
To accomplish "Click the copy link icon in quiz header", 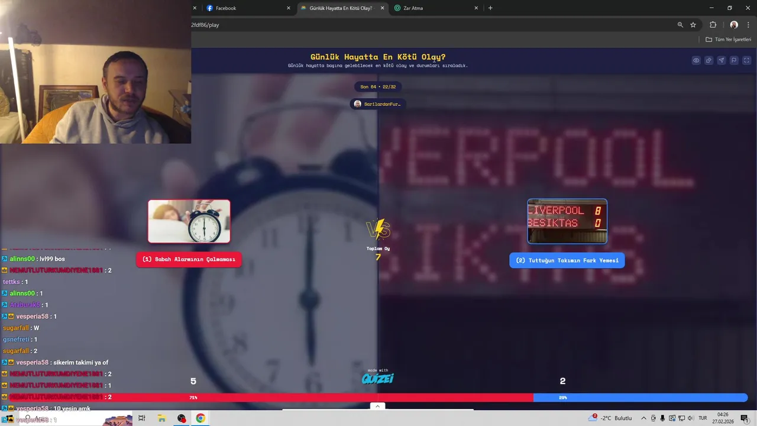I will [x=709, y=60].
